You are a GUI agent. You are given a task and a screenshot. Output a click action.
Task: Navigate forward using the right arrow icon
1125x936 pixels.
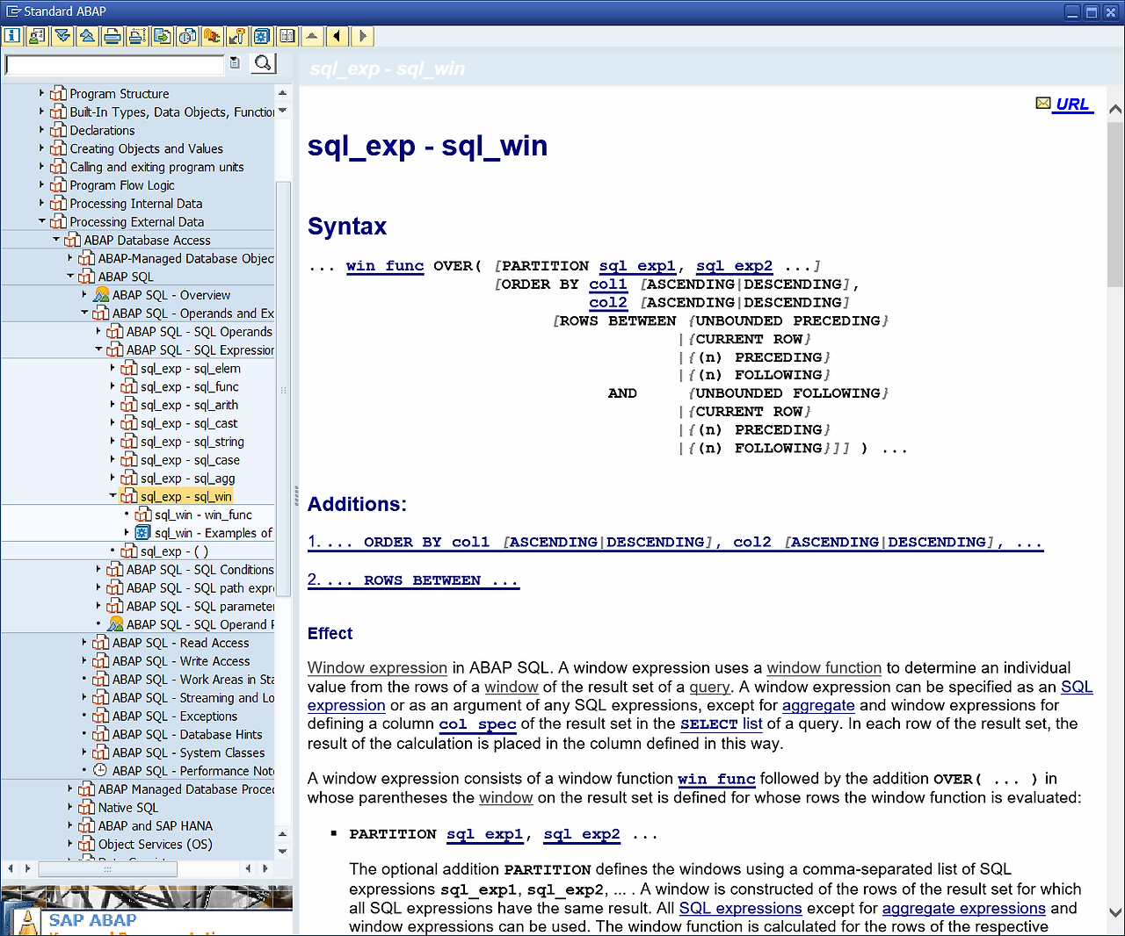(x=362, y=36)
